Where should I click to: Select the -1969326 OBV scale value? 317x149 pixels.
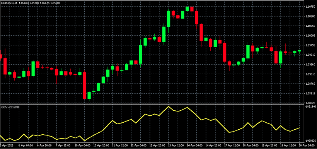(x=311, y=140)
